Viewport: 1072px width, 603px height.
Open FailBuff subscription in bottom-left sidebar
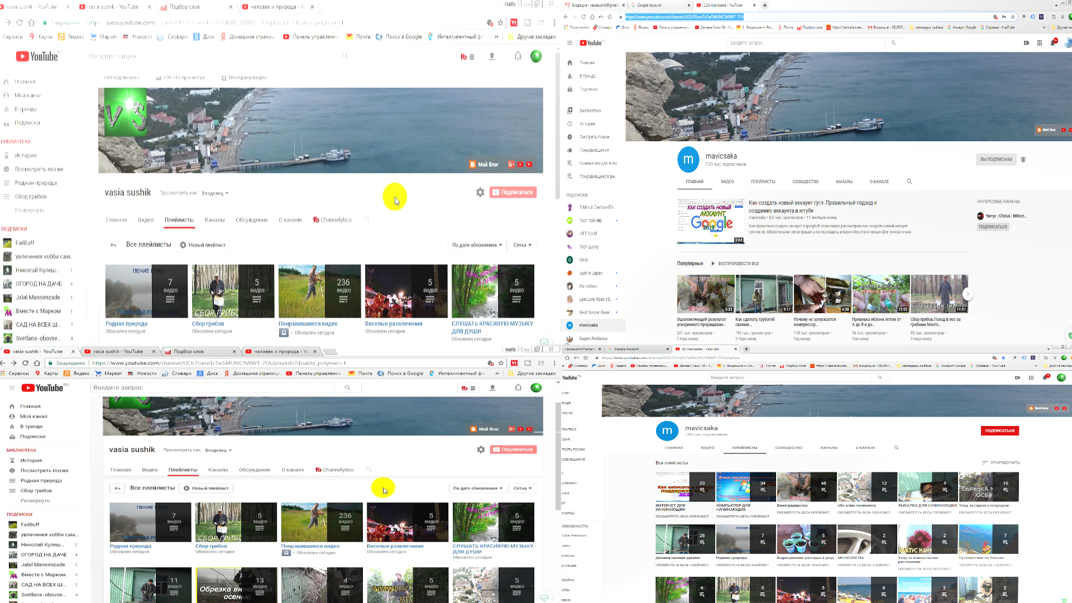point(30,524)
